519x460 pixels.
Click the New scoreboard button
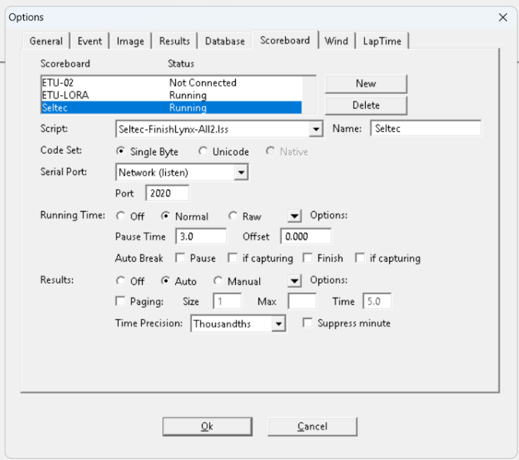[x=366, y=83]
